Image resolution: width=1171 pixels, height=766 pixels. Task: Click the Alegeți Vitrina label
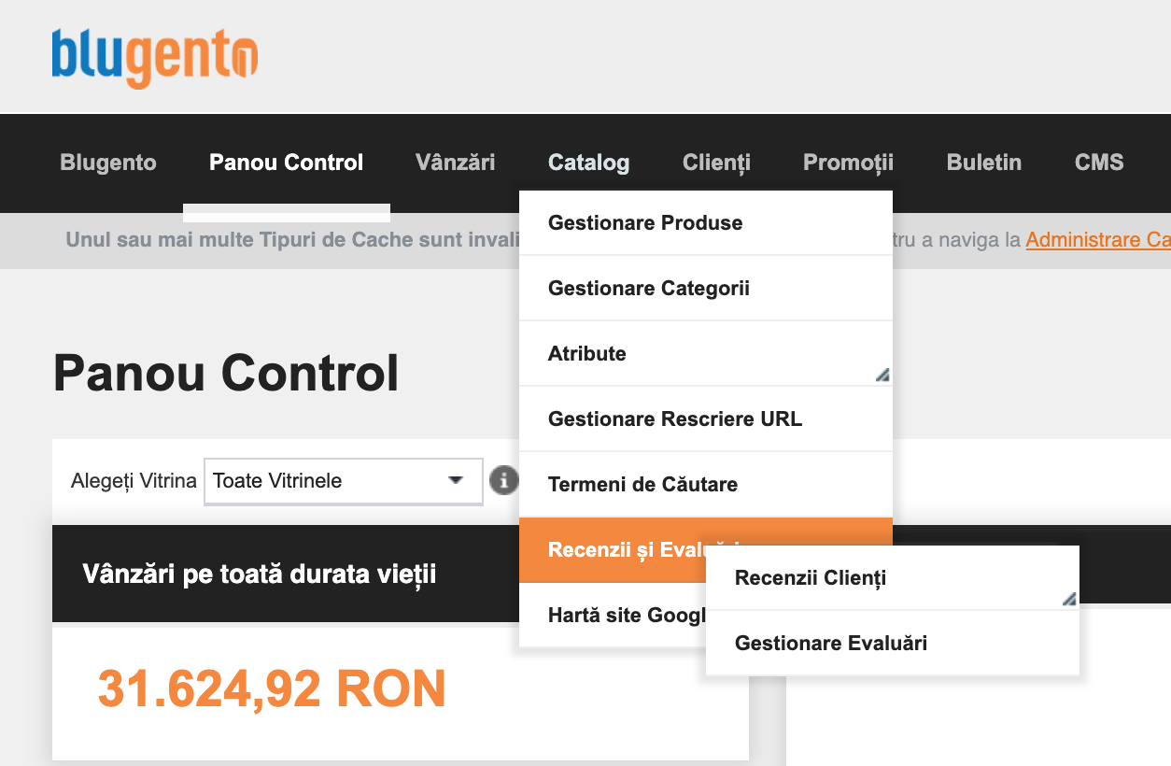coord(134,481)
